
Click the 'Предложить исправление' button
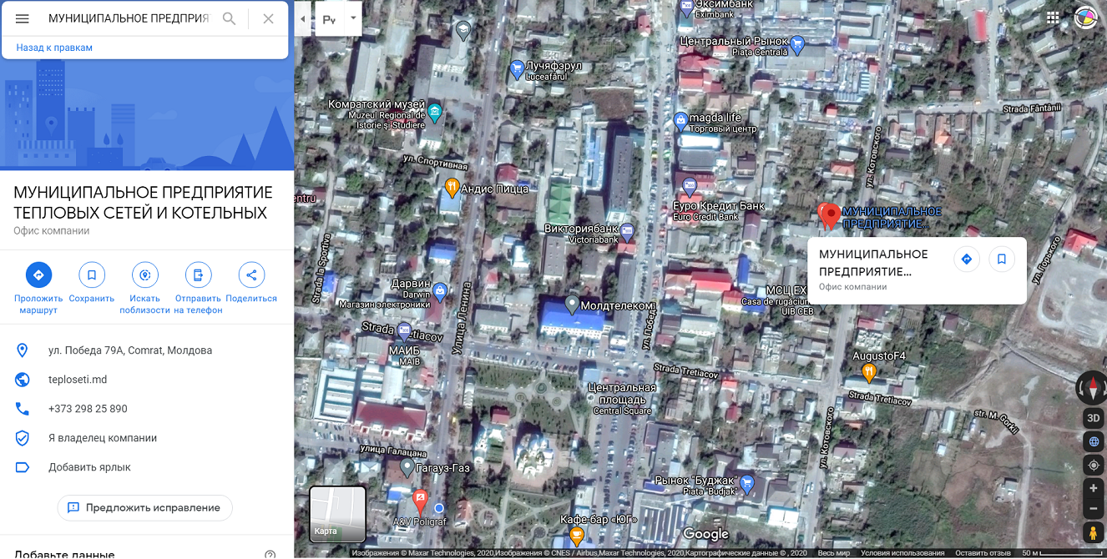point(144,507)
